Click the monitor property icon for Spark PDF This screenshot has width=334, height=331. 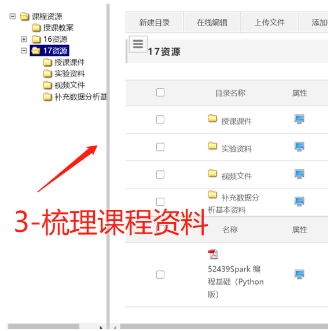click(x=299, y=274)
